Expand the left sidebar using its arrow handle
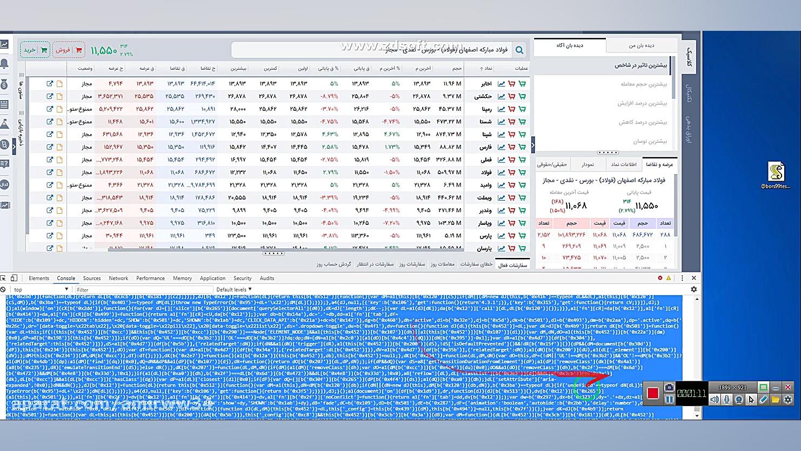 14,146
